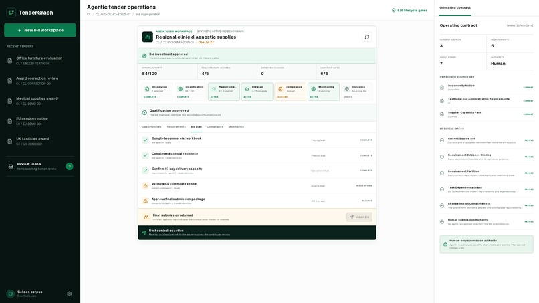Click the Golden corpus shield icon
This screenshot has height=303, width=539.
(10, 294)
